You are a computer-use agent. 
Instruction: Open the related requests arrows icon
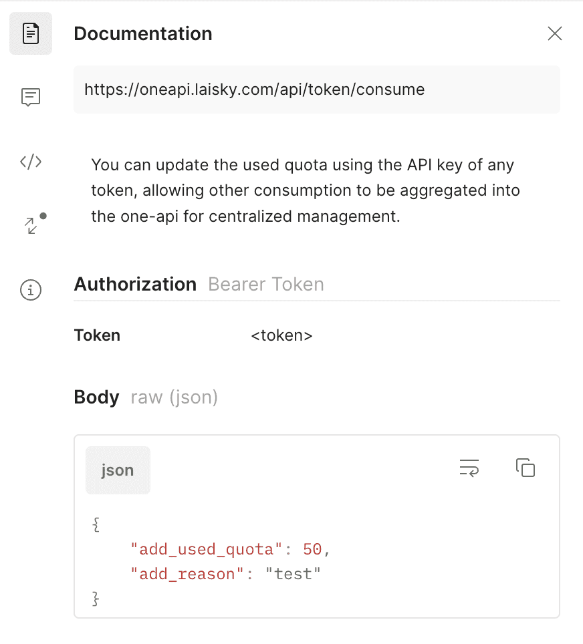[34, 223]
